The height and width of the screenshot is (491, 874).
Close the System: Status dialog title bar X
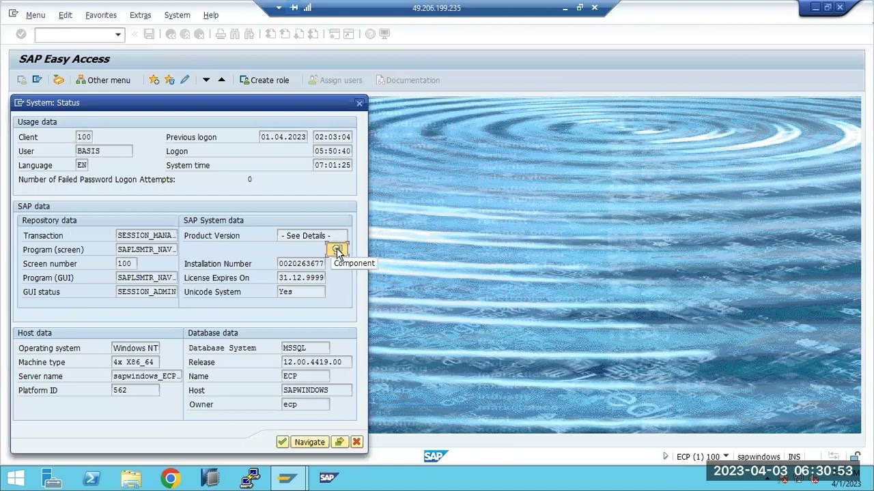coord(360,103)
